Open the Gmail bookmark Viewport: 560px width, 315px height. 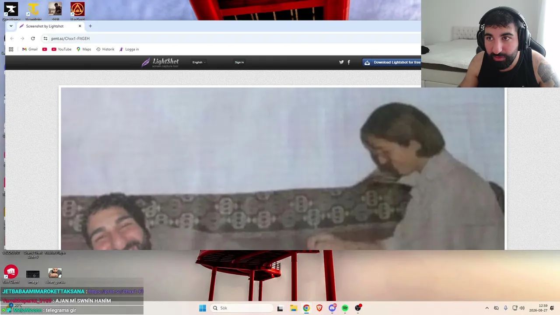30,49
